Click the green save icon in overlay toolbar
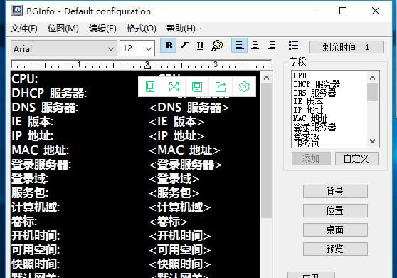 (197, 87)
